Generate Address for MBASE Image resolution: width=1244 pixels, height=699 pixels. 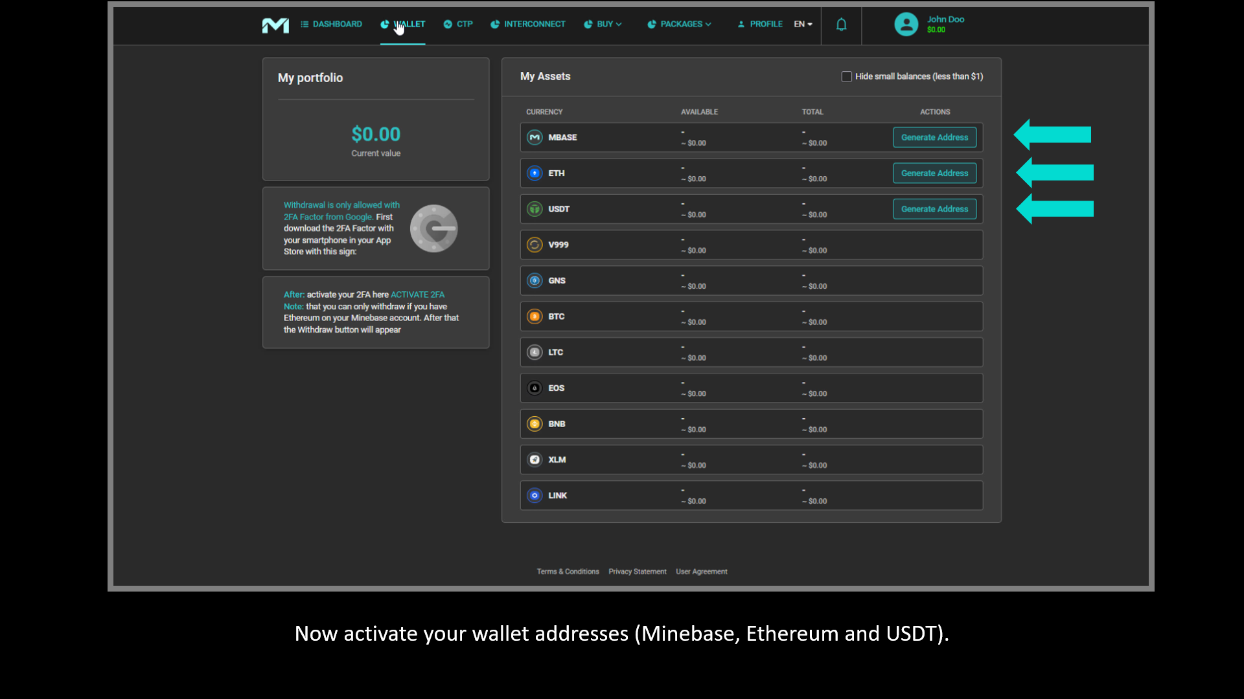[x=934, y=137]
